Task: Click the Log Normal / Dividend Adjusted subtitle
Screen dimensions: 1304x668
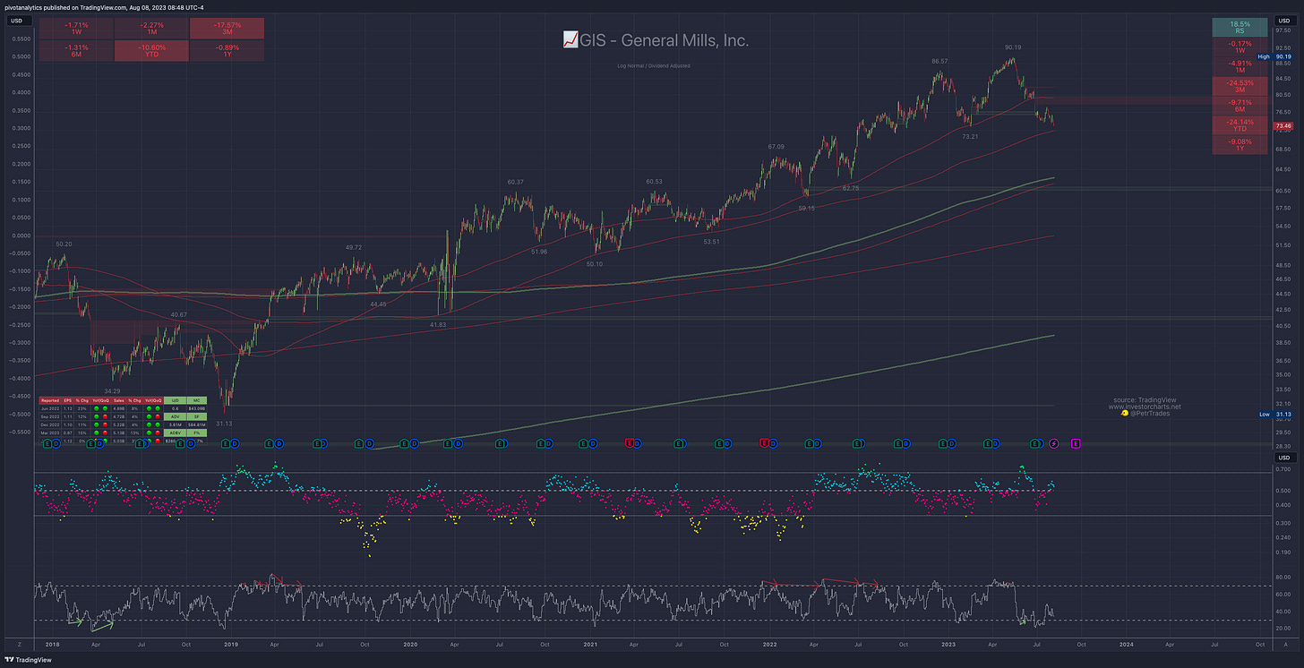Action: pyautogui.click(x=654, y=65)
